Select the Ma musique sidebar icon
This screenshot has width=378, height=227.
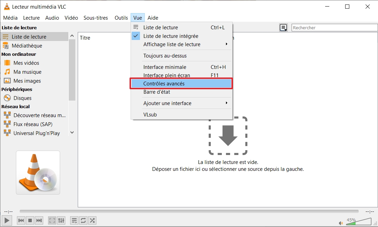7,72
